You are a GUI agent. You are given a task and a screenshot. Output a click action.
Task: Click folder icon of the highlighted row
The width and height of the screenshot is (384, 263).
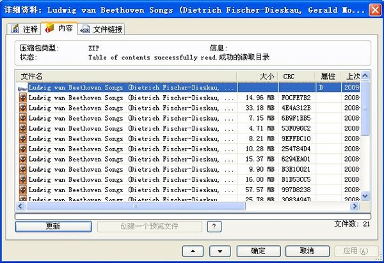[22, 88]
